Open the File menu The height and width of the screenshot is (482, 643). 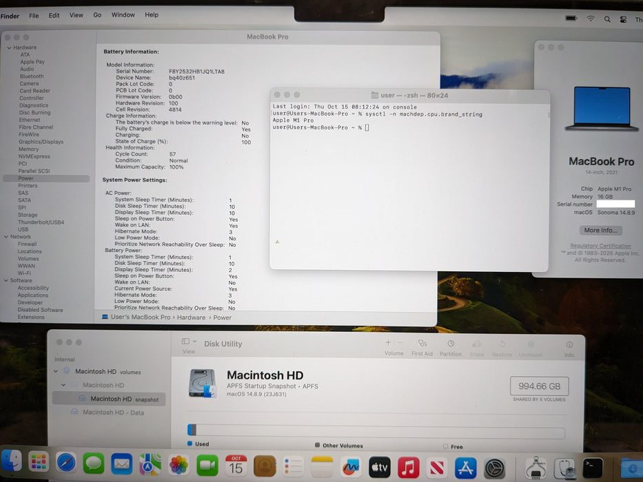[34, 16]
